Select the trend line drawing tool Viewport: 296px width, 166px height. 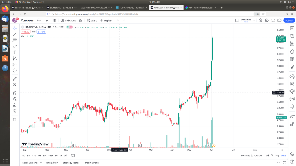pyautogui.click(x=15, y=34)
